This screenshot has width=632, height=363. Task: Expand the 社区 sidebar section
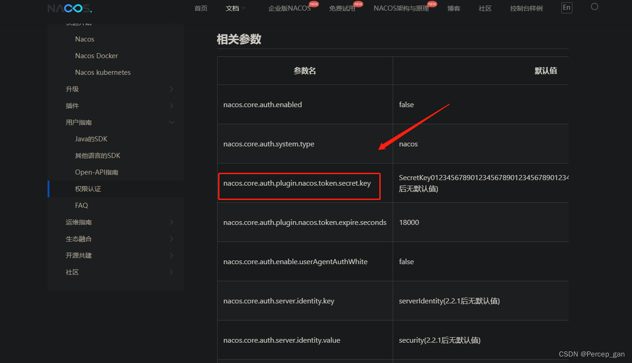120,272
